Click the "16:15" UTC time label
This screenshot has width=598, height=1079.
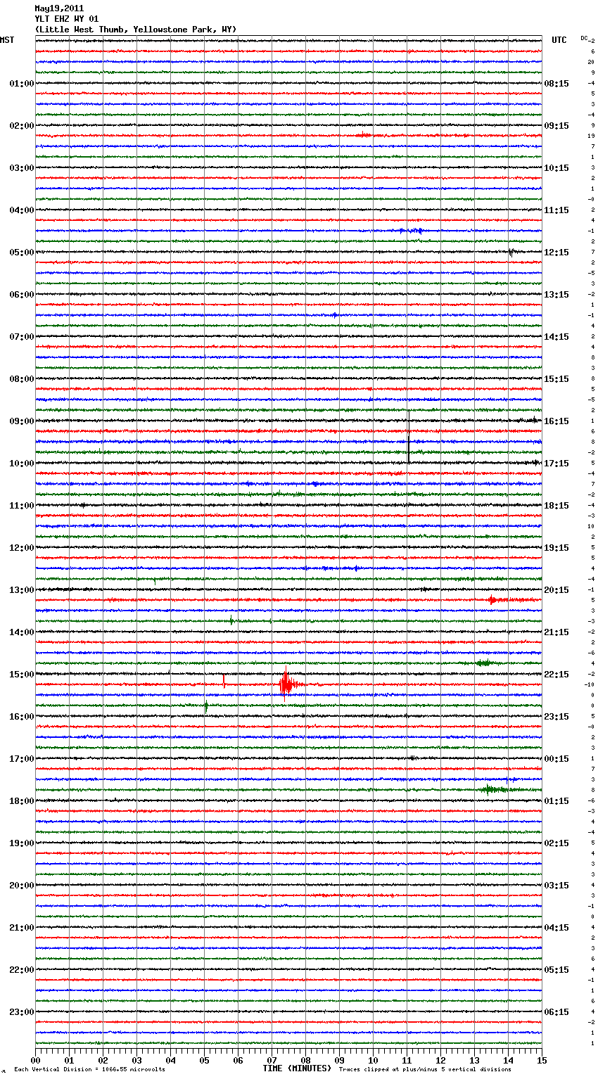click(556, 421)
